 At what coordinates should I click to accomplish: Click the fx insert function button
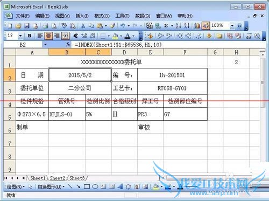point(68,44)
